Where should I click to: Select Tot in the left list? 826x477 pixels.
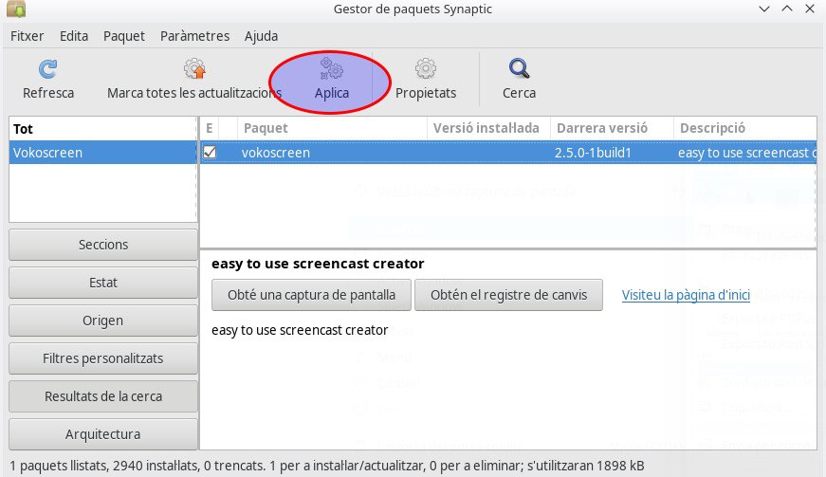[x=102, y=128]
